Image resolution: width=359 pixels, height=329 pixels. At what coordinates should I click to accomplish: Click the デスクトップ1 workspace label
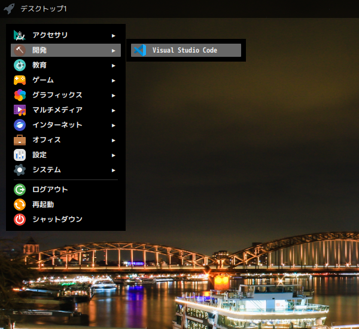coord(44,9)
